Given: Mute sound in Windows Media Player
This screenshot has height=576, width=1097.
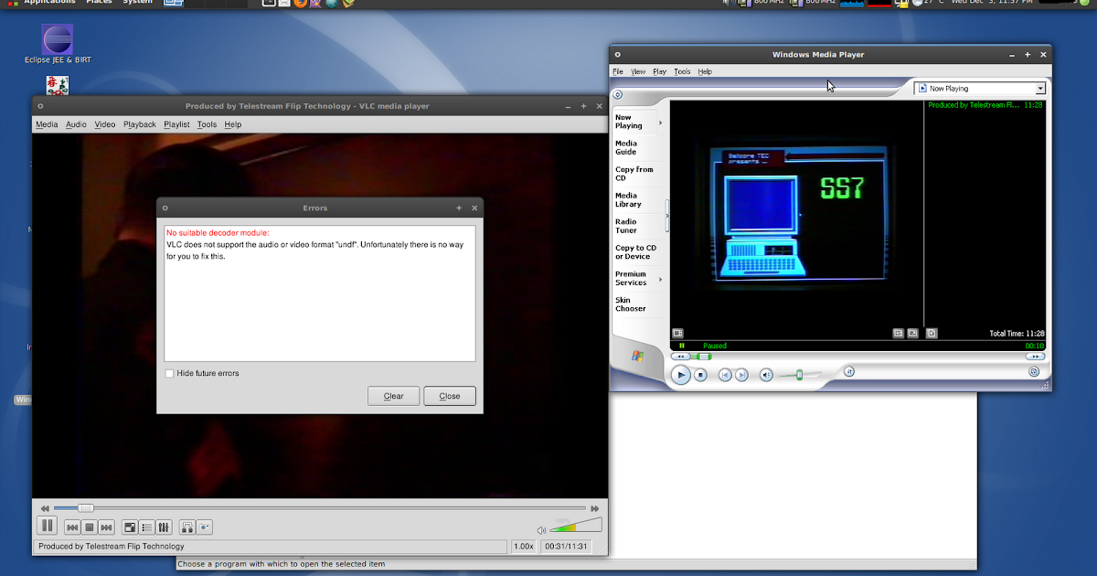Looking at the screenshot, I should click(766, 375).
